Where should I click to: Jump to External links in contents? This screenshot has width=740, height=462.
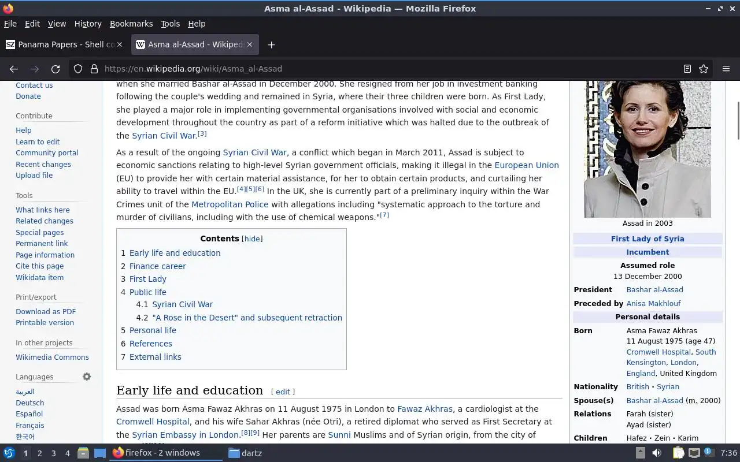(155, 357)
